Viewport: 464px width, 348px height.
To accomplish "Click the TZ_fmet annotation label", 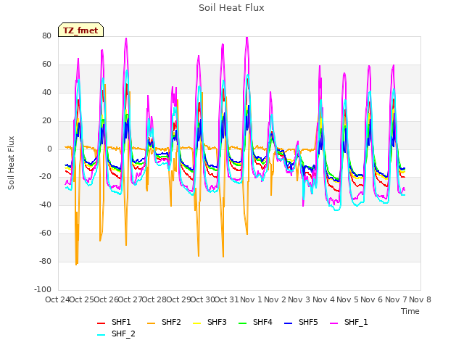I will coord(80,30).
